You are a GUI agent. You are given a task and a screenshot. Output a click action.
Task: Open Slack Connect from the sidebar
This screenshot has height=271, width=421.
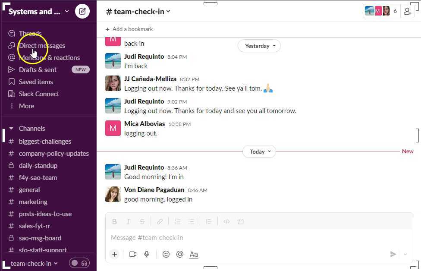[39, 94]
